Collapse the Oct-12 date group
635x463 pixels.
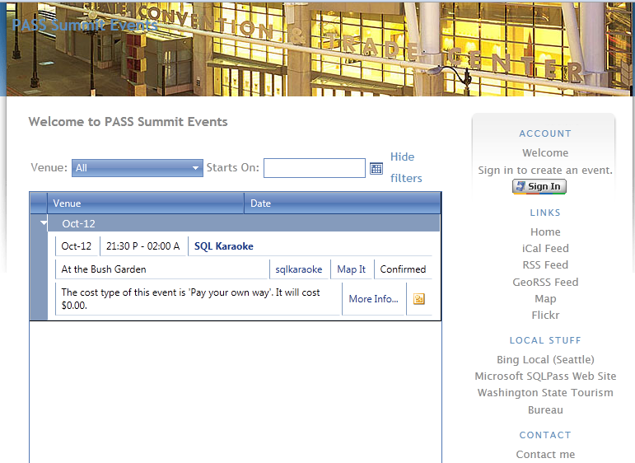pos(40,223)
